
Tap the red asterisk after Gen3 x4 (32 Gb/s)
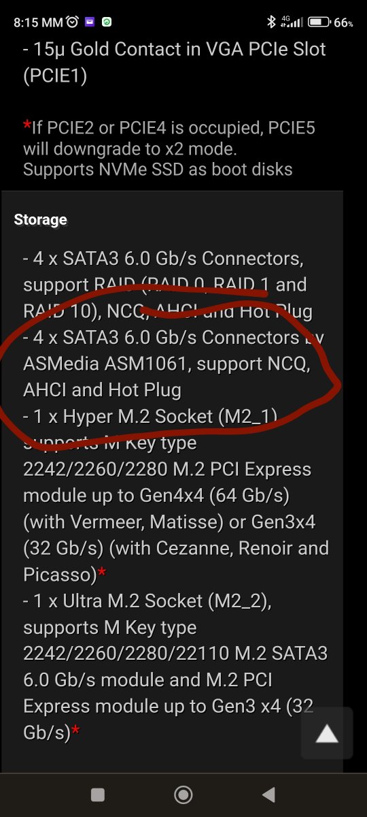75,731
